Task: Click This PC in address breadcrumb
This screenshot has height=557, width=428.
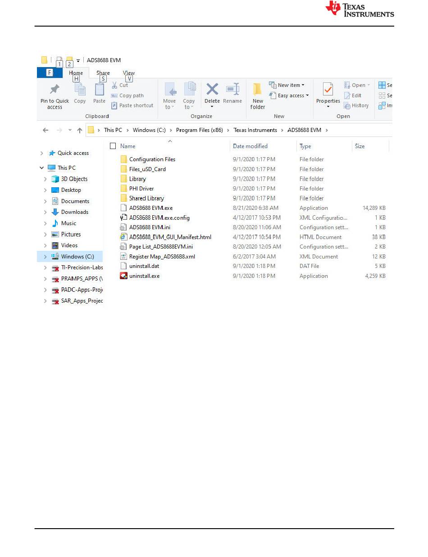Action: [113, 130]
